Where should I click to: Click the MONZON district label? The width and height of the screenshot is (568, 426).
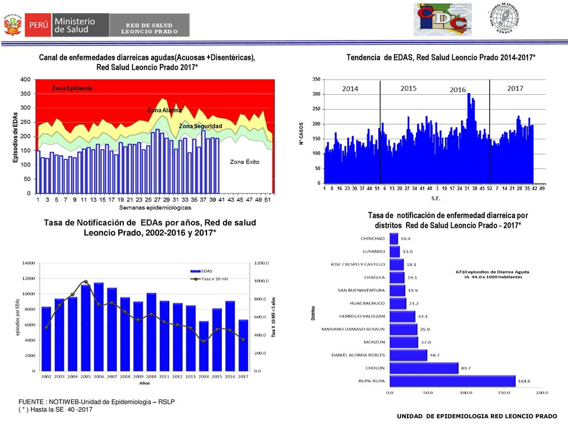374,342
